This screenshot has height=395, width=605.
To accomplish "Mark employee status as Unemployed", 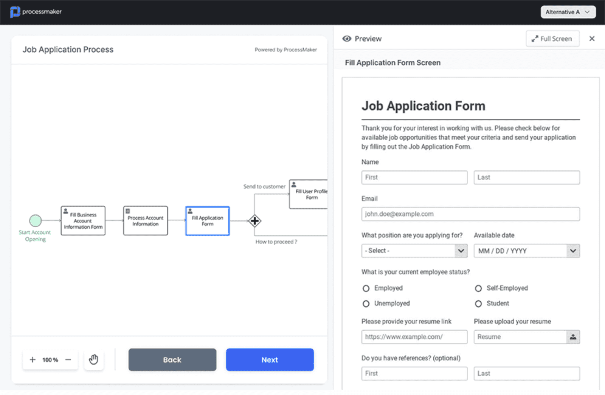I will (366, 304).
